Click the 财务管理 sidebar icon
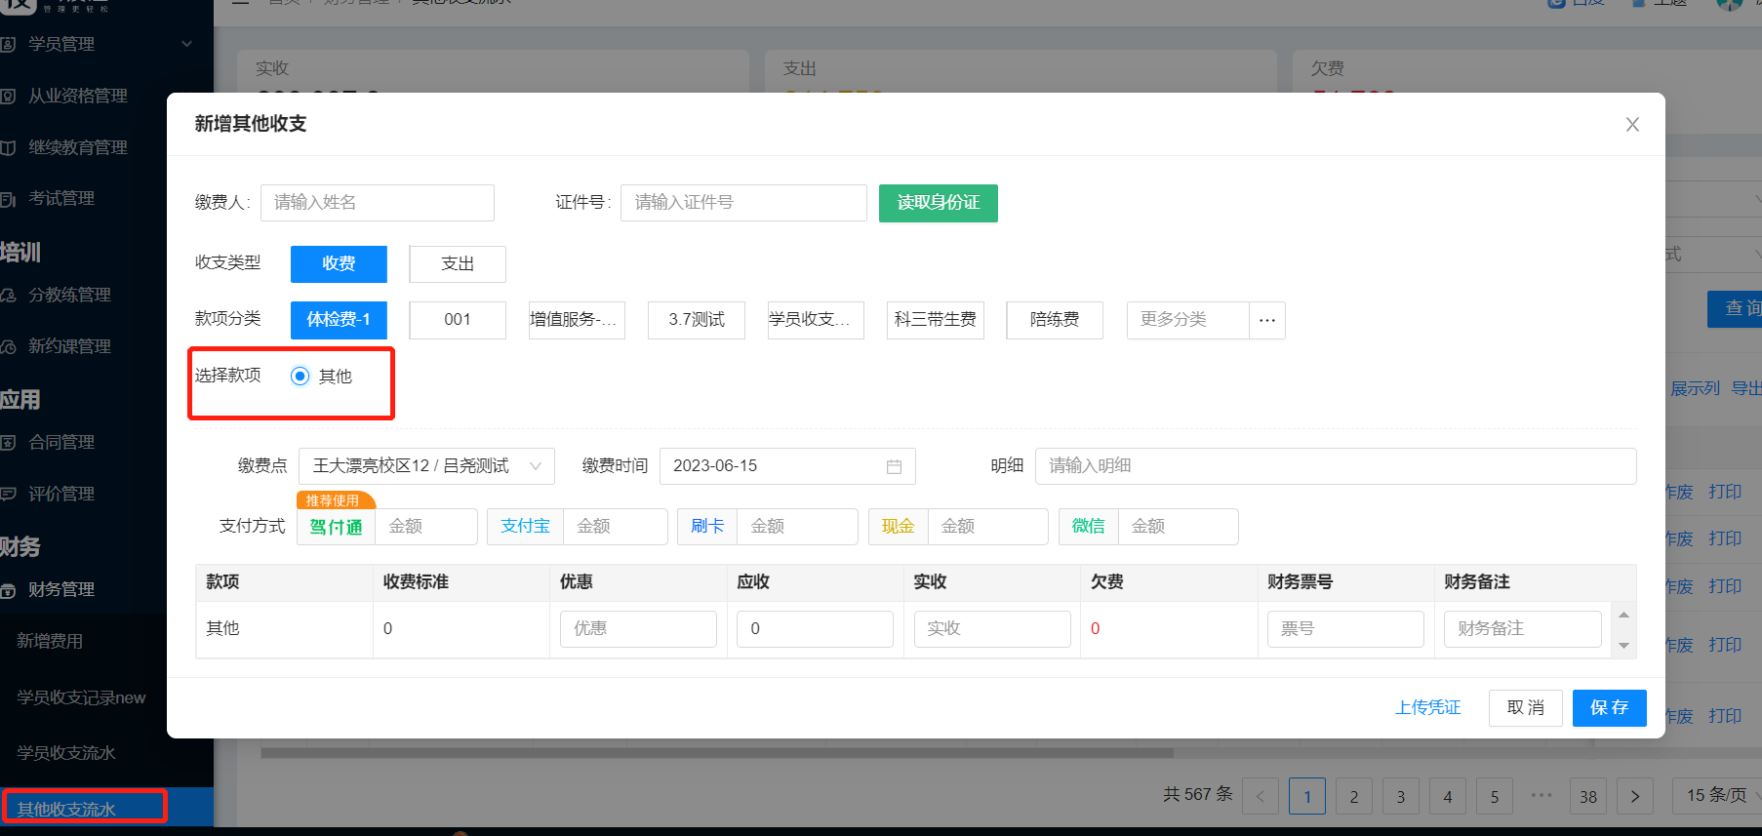 click(x=8, y=589)
